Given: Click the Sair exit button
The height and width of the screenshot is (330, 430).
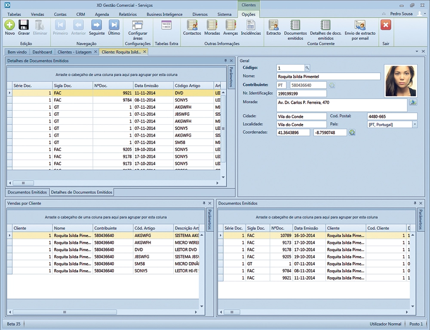Looking at the screenshot, I should click(x=386, y=25).
